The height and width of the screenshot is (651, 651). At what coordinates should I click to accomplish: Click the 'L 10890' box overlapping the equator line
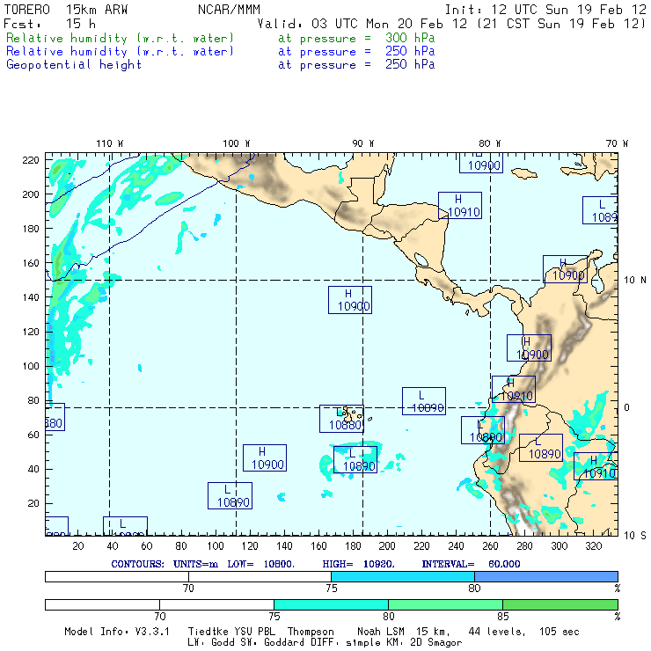(424, 401)
